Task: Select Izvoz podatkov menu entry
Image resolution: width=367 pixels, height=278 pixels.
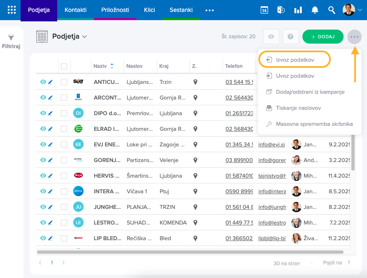Action: 295,60
